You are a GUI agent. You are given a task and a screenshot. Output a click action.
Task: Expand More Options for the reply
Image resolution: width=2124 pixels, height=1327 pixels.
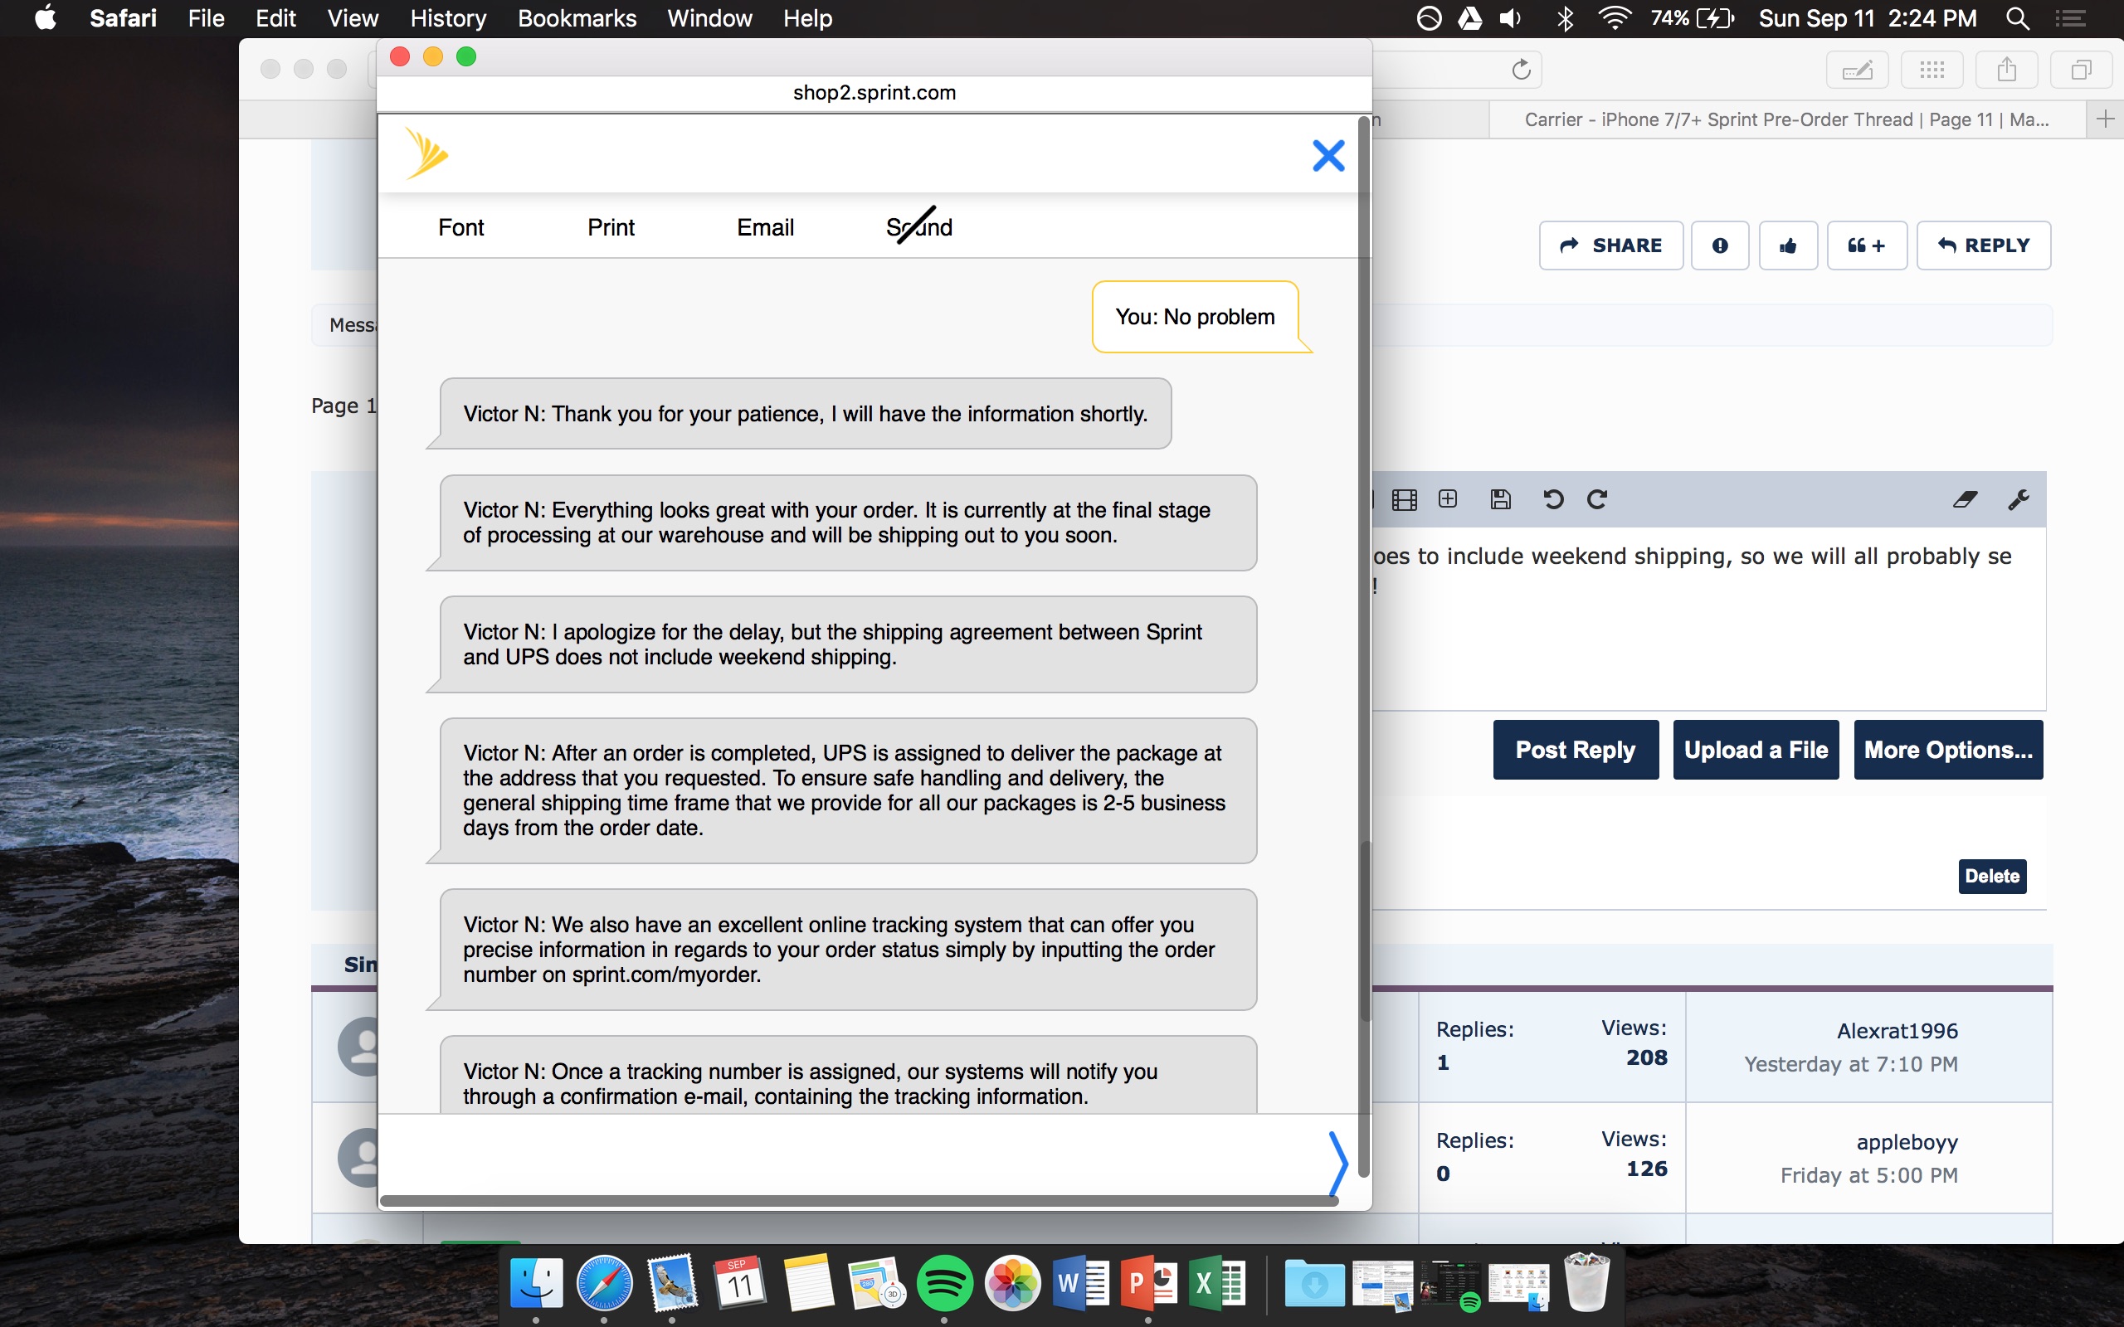1947,750
